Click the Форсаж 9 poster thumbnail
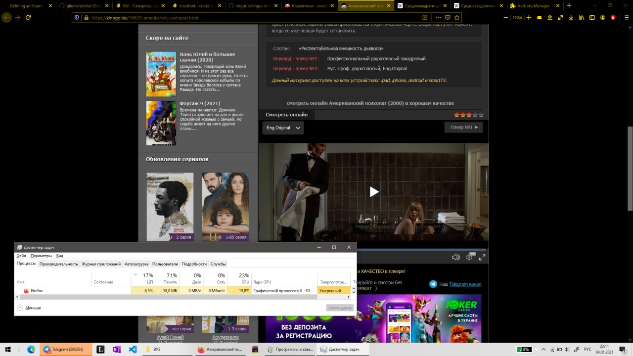Viewport: 633px width, 356px height. point(161,123)
